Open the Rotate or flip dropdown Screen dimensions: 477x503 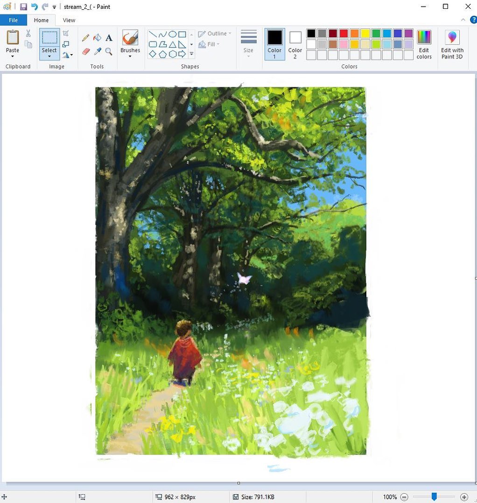(68, 55)
